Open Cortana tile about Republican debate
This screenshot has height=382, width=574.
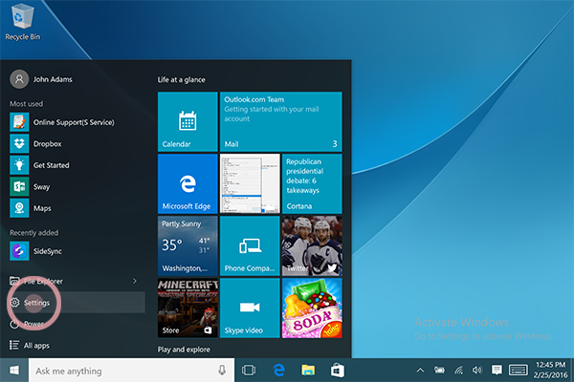point(312,183)
